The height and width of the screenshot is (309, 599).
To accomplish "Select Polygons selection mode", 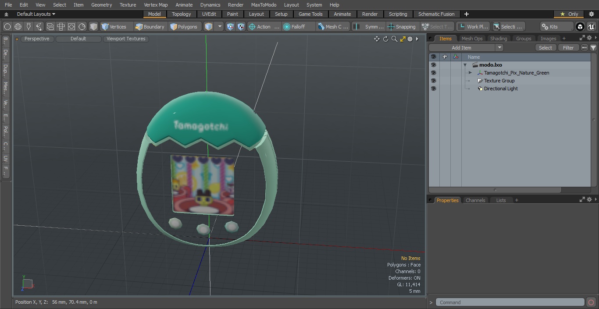I will click(x=184, y=27).
